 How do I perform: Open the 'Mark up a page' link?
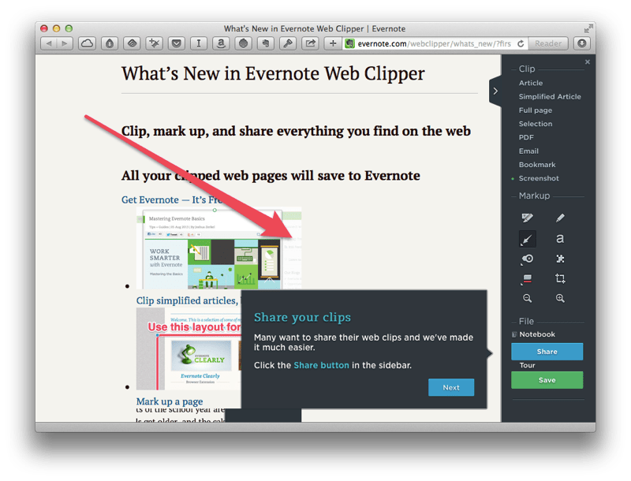[170, 401]
